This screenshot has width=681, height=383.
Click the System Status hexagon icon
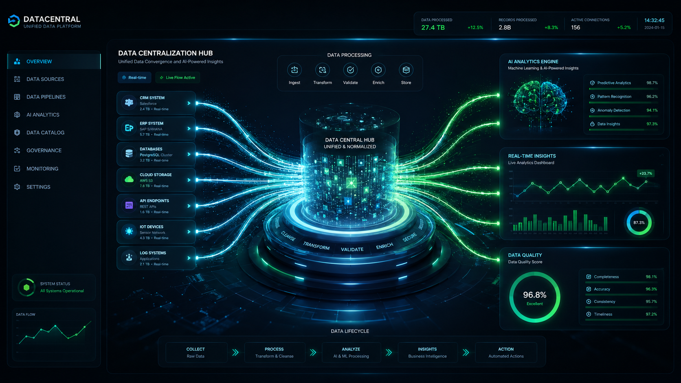point(26,287)
